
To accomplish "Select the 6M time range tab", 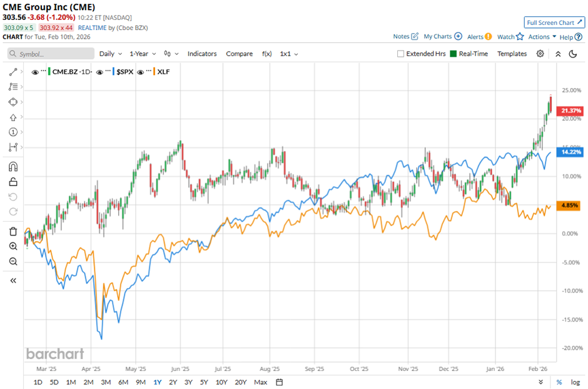I will tap(123, 382).
